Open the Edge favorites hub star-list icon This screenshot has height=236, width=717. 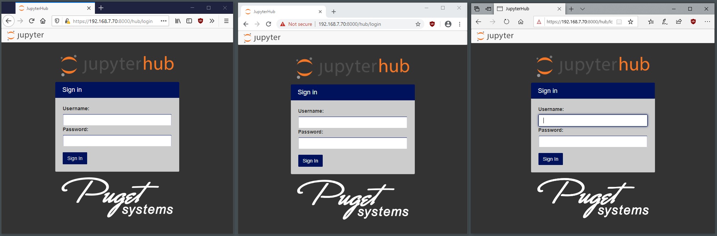pyautogui.click(x=651, y=22)
